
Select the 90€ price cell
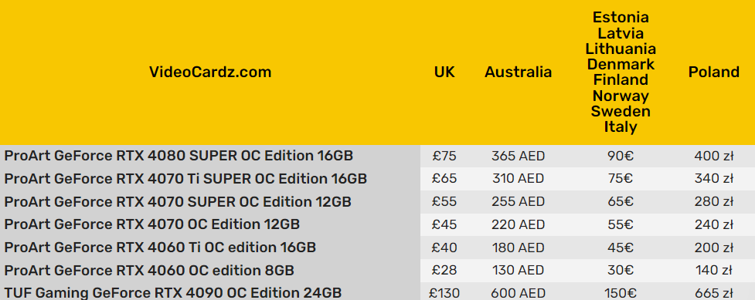click(x=621, y=157)
